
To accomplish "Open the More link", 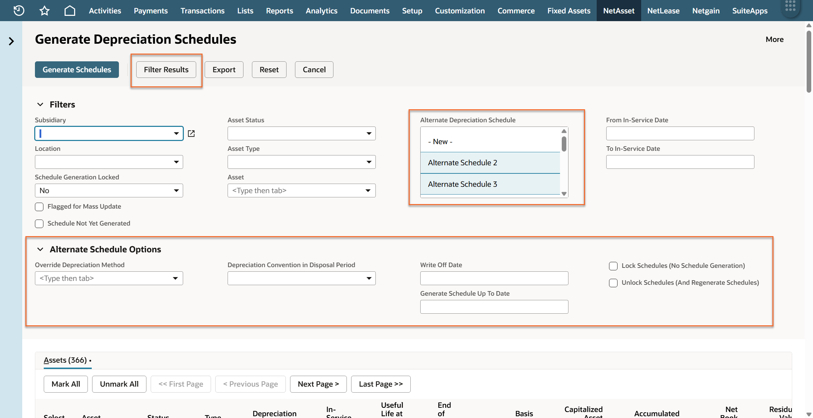I will coord(775,39).
